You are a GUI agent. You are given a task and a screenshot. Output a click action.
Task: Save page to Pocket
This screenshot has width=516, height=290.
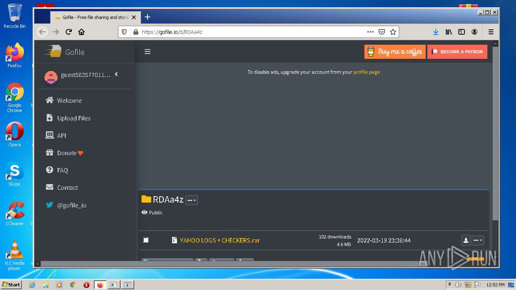pyautogui.click(x=382, y=32)
